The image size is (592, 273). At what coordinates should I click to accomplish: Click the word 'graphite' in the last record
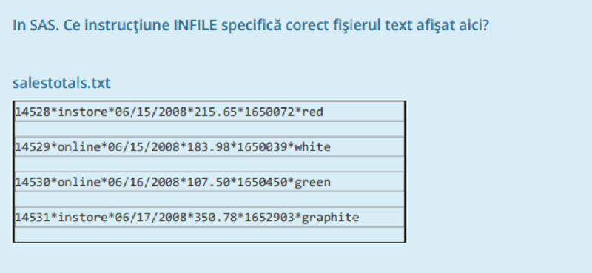click(330, 218)
